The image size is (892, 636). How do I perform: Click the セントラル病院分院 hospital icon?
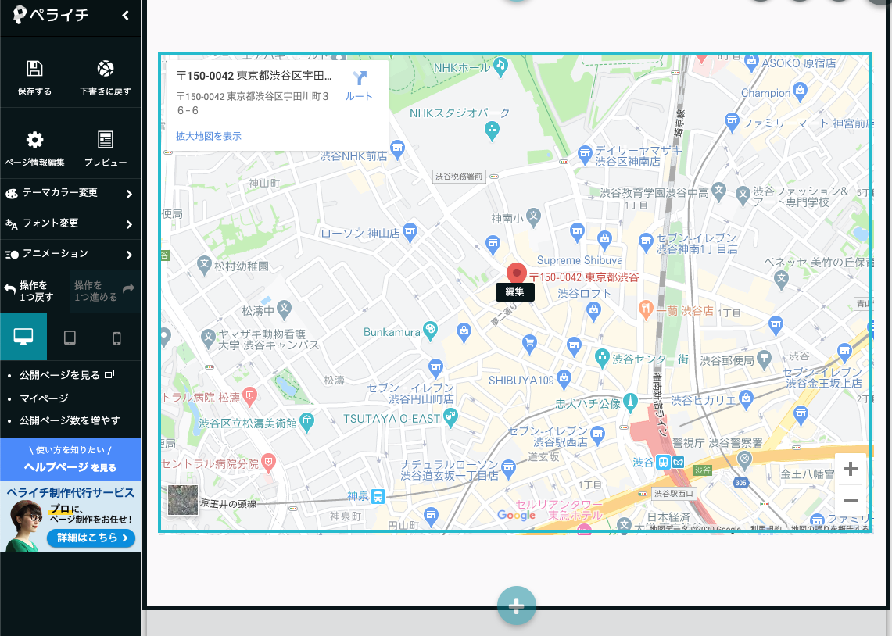(268, 462)
